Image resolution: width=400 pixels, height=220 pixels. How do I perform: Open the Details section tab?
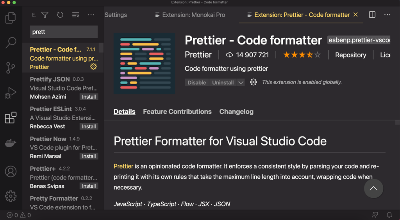[125, 112]
